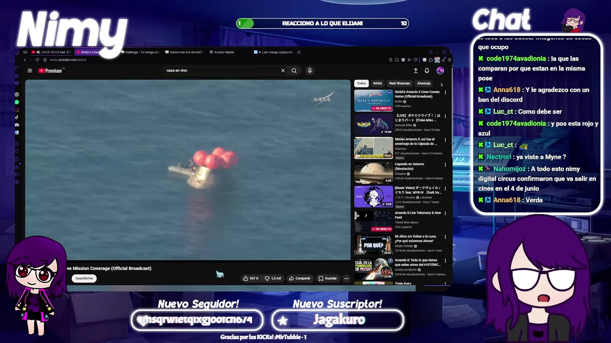
Task: Open options for Hatsune Miku LIVE video
Action: 445,116
